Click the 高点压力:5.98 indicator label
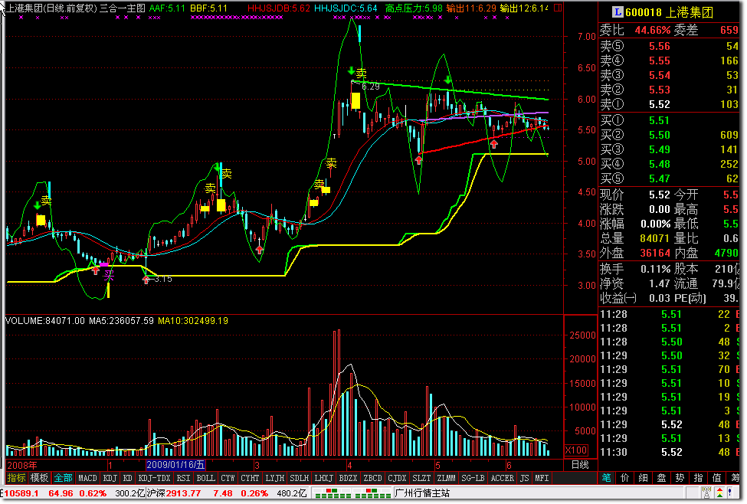 (414, 8)
